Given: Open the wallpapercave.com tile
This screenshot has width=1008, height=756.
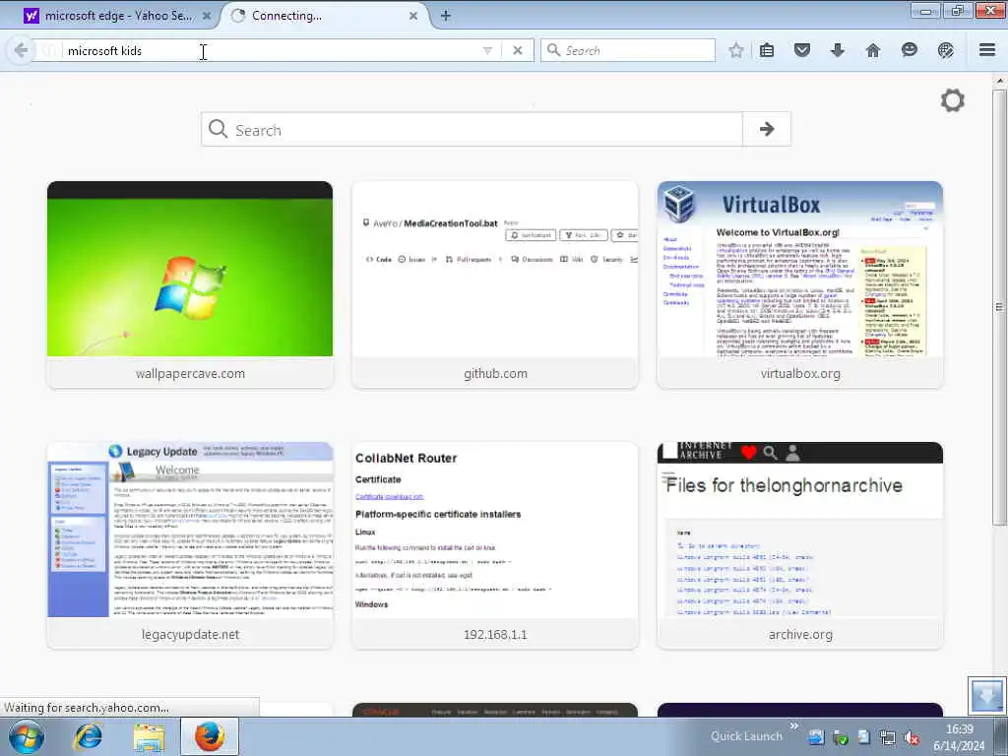Looking at the screenshot, I should (x=190, y=284).
